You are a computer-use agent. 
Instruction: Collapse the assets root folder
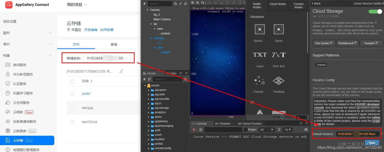(145, 85)
